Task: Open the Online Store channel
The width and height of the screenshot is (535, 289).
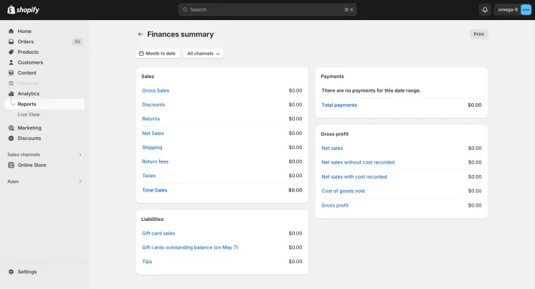Action: [32, 165]
